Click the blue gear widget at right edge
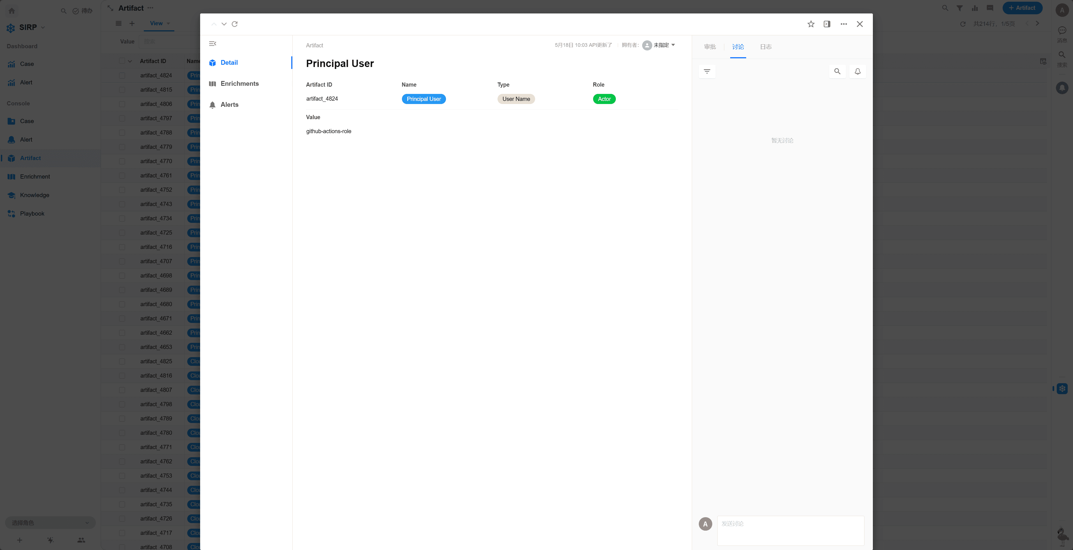 pyautogui.click(x=1062, y=388)
